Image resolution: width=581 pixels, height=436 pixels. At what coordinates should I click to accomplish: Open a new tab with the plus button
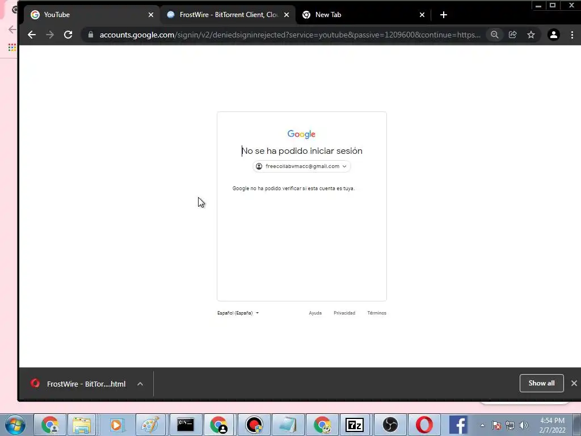pos(444,15)
